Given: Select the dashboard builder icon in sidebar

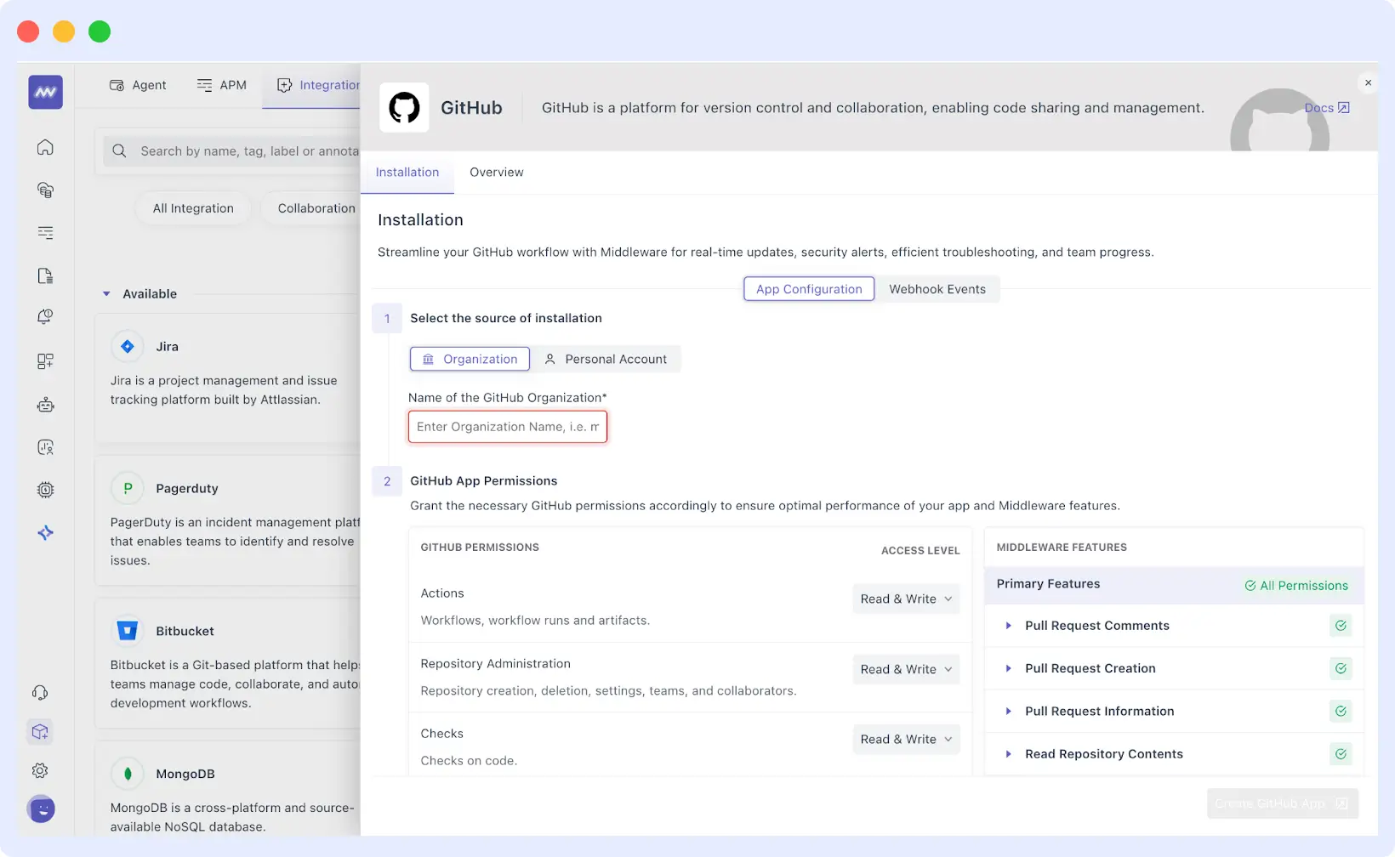Looking at the screenshot, I should (x=44, y=360).
